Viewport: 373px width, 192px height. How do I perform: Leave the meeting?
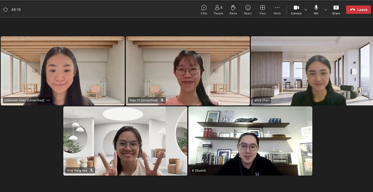(x=358, y=10)
